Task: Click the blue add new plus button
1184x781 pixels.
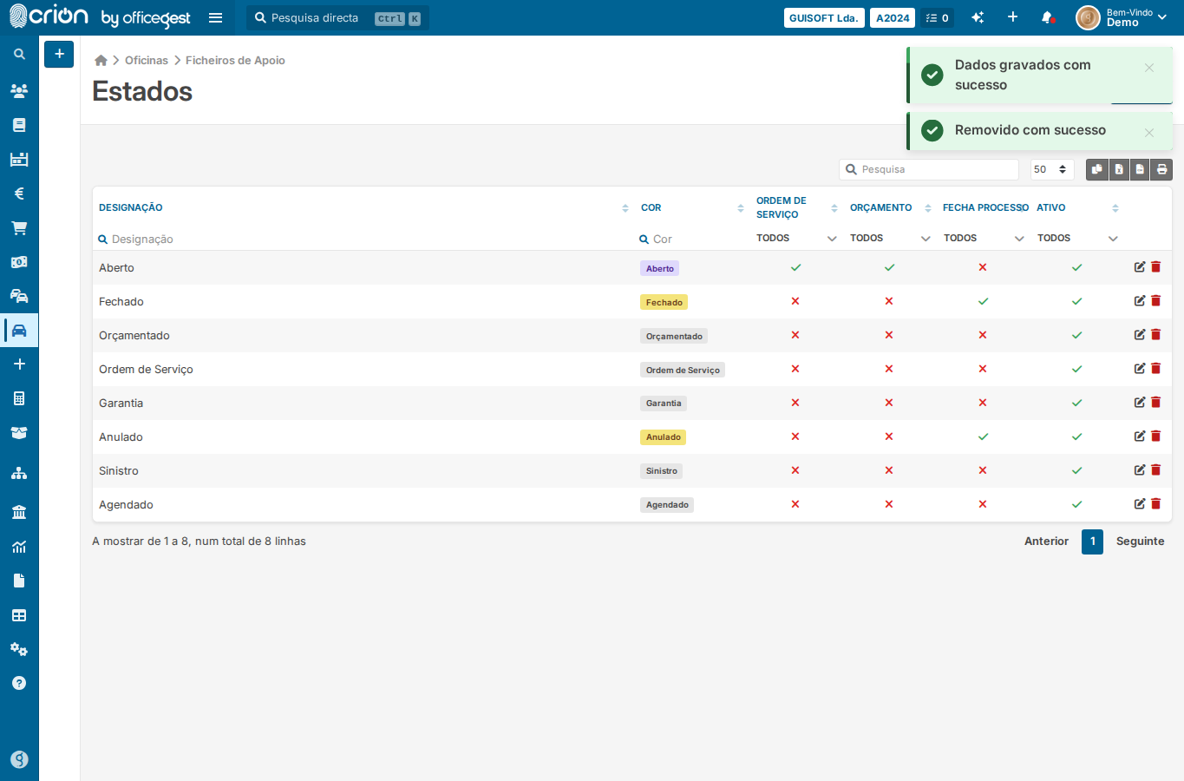Action: tap(59, 54)
